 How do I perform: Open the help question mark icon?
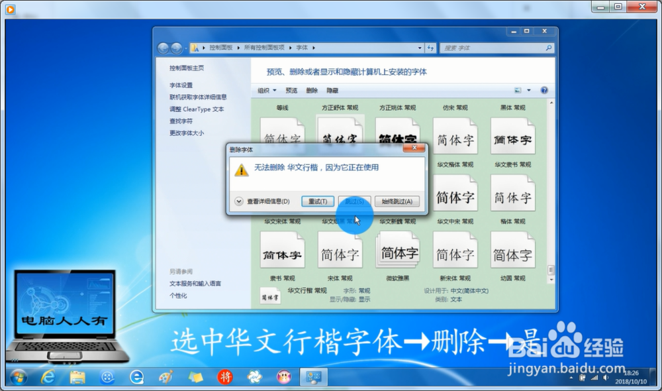tap(544, 90)
